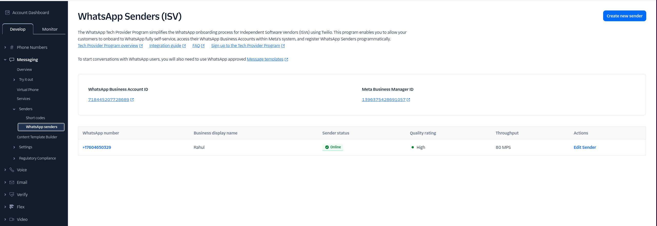Open the Account Dashboard icon
This screenshot has width=657, height=226.
click(7, 13)
